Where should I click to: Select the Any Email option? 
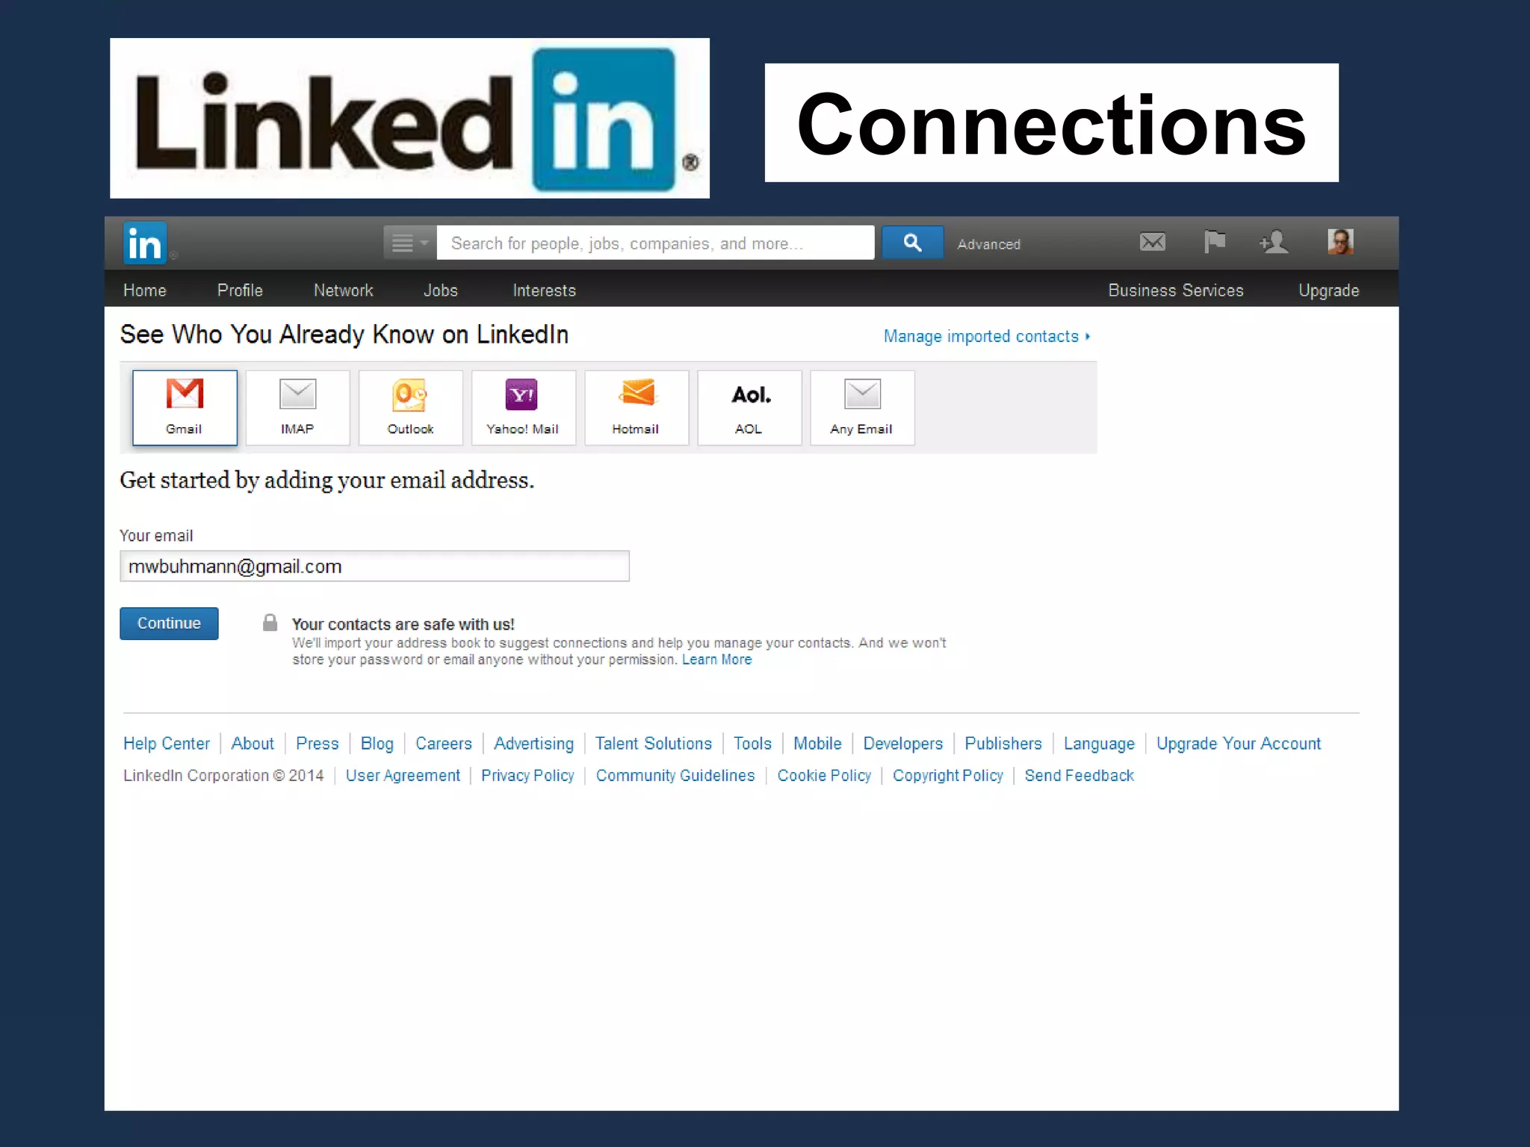coord(862,408)
